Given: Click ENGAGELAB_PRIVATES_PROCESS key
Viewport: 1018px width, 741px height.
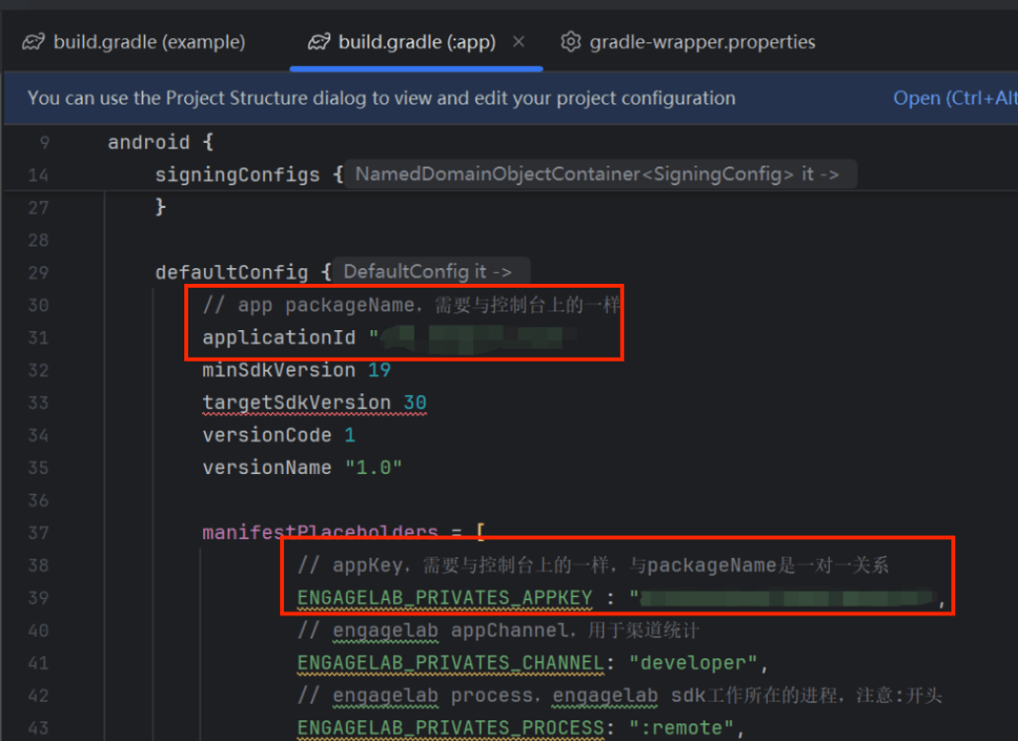Looking at the screenshot, I should [450, 727].
